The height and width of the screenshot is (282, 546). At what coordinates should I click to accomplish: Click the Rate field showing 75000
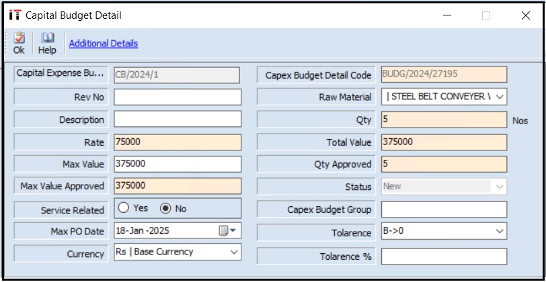pyautogui.click(x=177, y=142)
